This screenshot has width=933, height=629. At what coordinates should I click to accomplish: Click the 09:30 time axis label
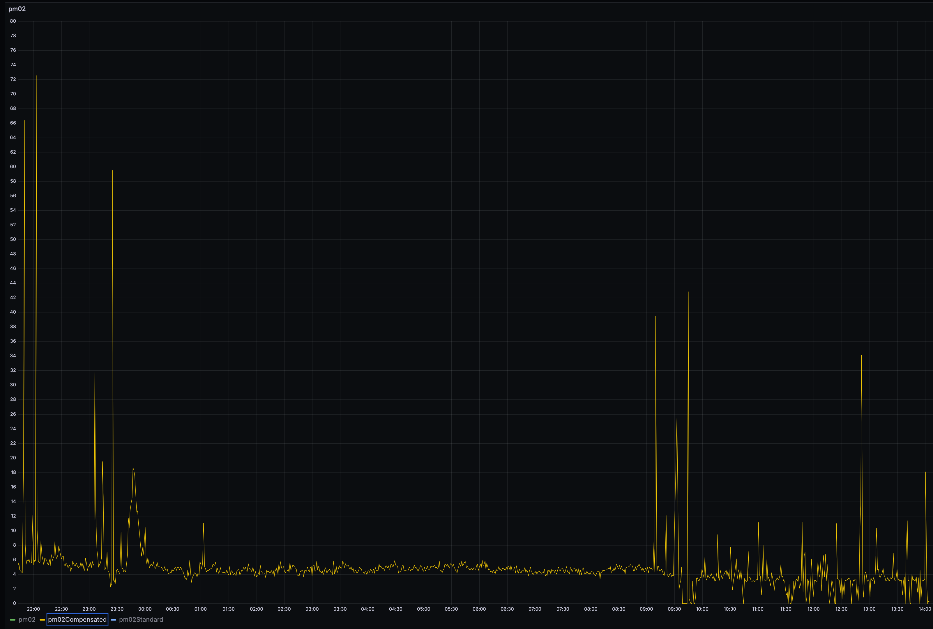674,609
